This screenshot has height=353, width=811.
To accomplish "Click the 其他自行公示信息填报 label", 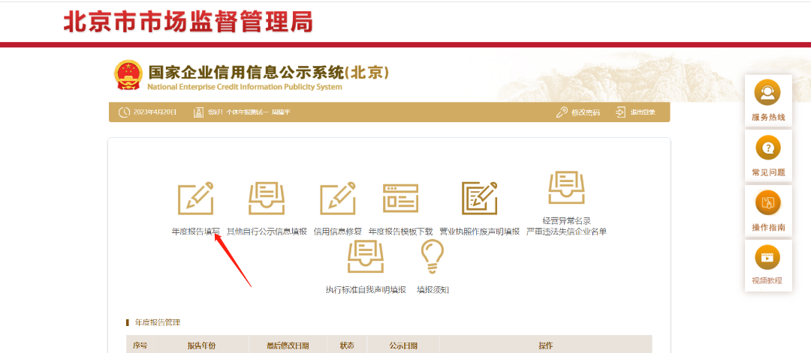I will click(267, 232).
